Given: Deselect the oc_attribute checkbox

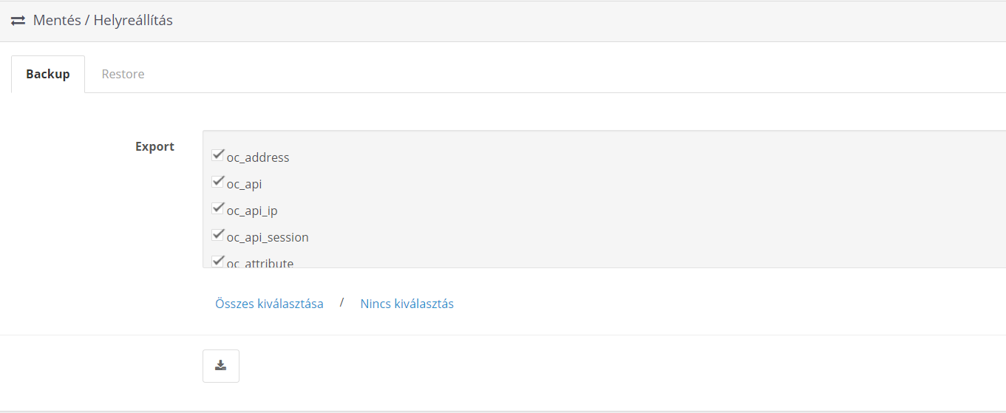Looking at the screenshot, I should (218, 261).
